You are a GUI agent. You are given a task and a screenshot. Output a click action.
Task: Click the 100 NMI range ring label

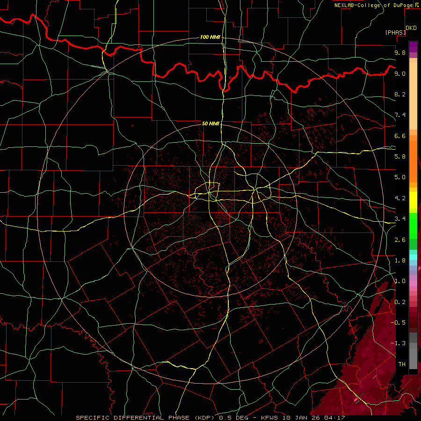tap(210, 37)
